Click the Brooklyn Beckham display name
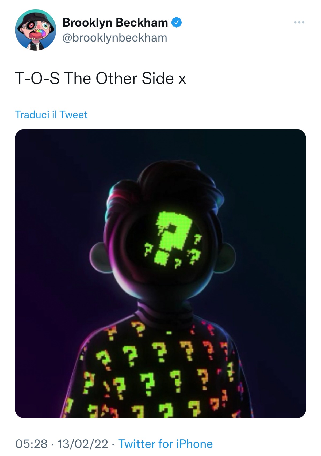The height and width of the screenshot is (456, 321). click(x=115, y=23)
